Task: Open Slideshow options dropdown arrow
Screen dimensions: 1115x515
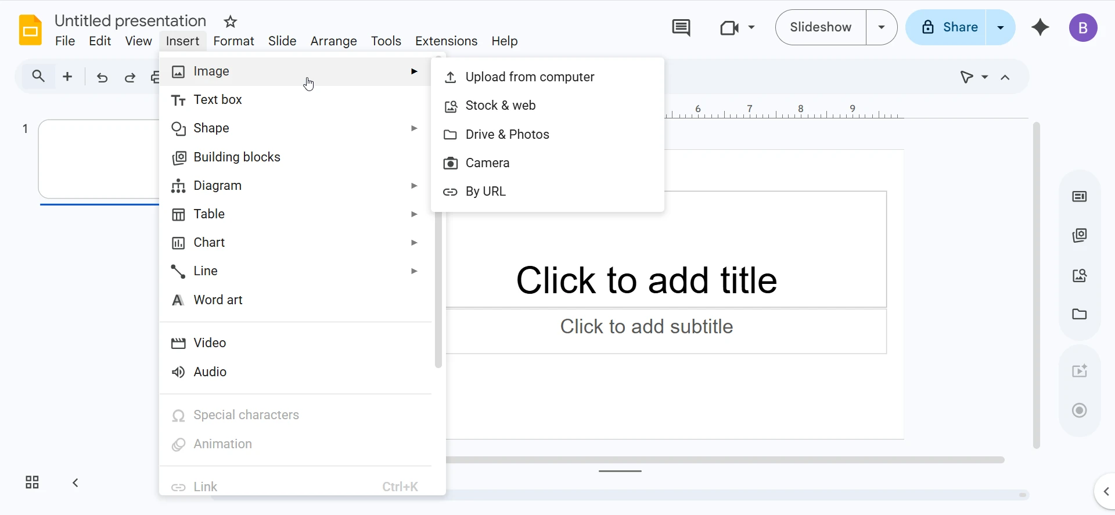Action: click(882, 27)
